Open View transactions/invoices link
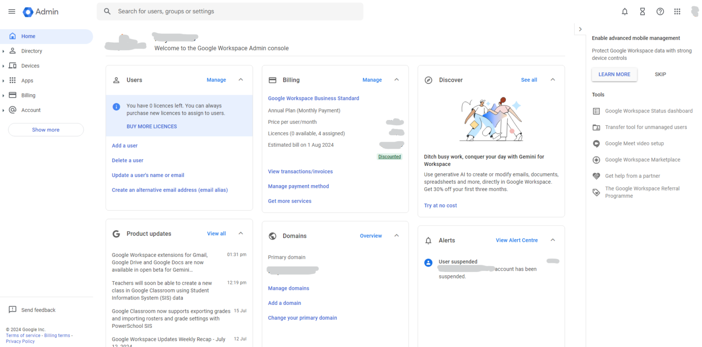Image resolution: width=702 pixels, height=347 pixels. coord(300,171)
